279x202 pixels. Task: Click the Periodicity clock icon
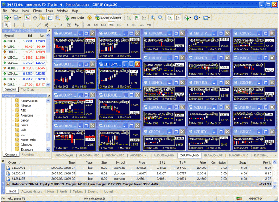pyautogui.click(x=196, y=17)
